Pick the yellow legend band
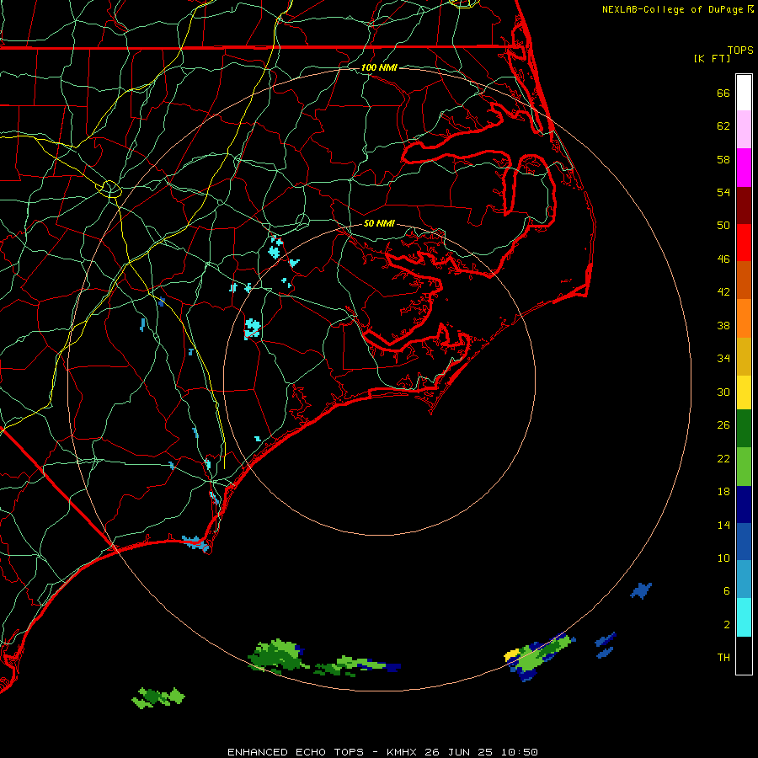 click(744, 392)
